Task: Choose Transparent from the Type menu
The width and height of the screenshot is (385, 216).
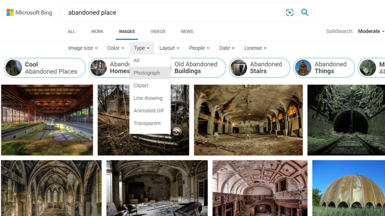Action: [x=147, y=123]
